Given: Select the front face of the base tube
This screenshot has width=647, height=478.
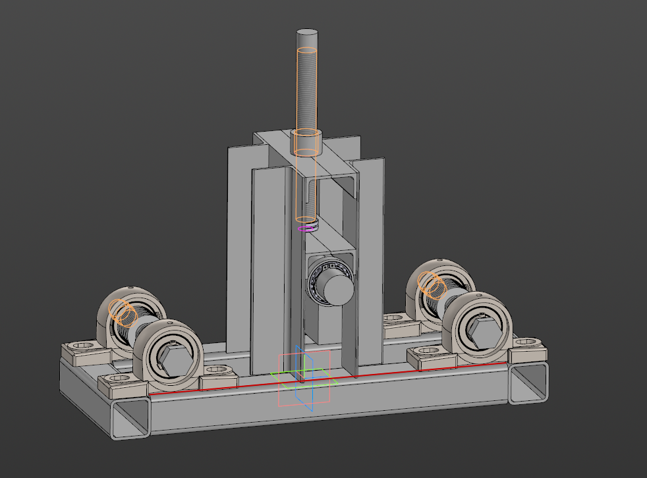Looking at the screenshot, I should point(329,402).
